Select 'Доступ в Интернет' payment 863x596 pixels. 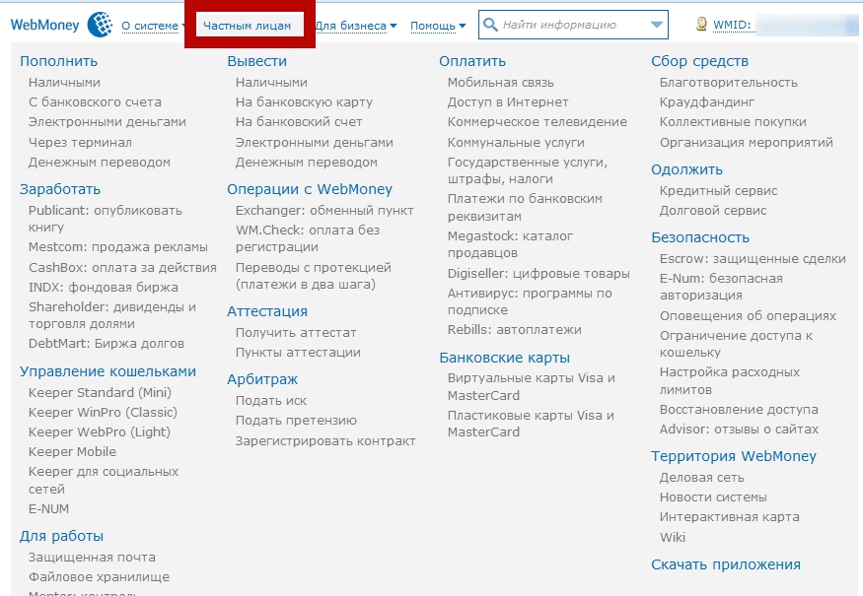pos(508,102)
